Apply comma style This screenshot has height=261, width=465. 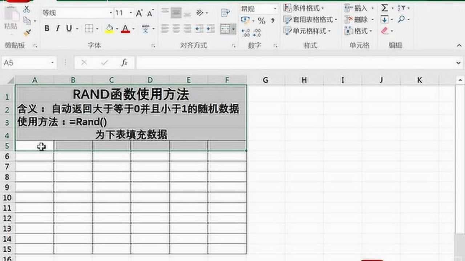click(x=273, y=21)
